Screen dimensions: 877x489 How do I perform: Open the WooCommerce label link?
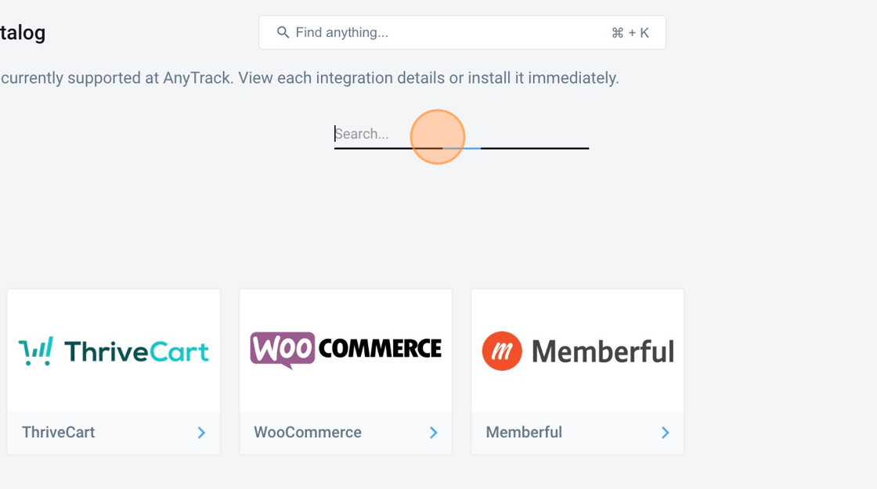[x=308, y=432]
